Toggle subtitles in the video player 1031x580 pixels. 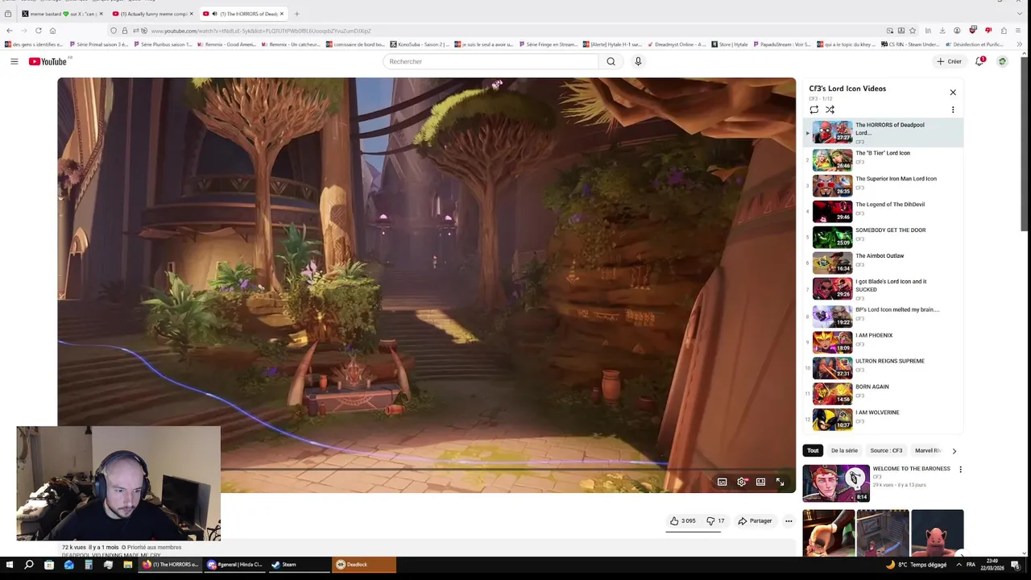pos(722,482)
